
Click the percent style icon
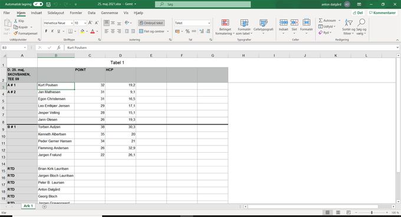(188, 31)
